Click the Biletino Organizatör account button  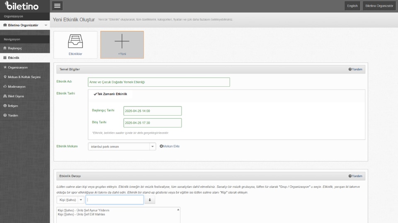(379, 6)
